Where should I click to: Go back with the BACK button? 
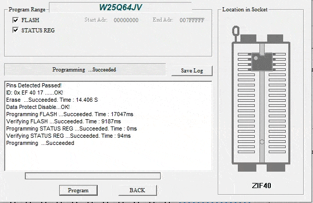point(137,190)
